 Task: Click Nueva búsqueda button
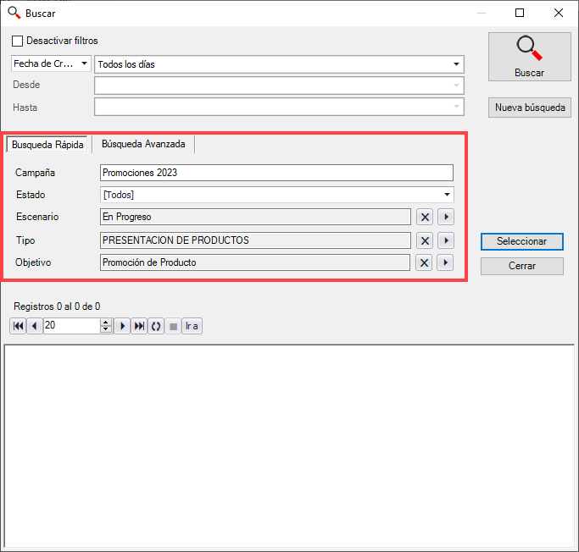[x=530, y=108]
